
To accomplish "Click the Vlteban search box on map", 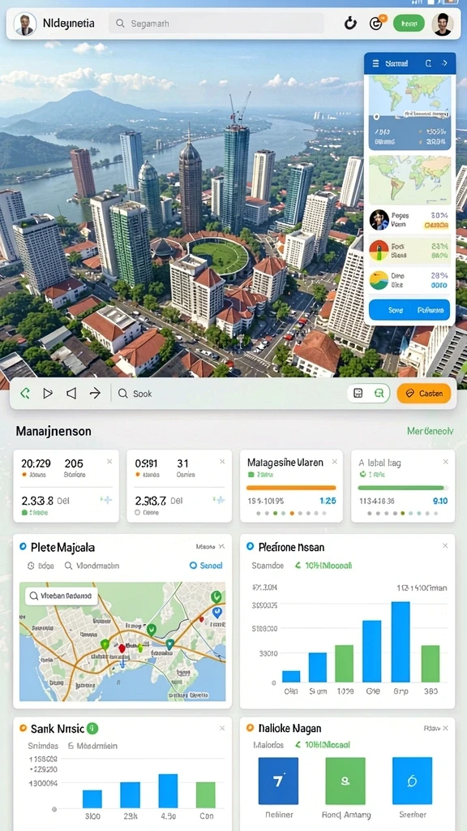I will [x=62, y=596].
